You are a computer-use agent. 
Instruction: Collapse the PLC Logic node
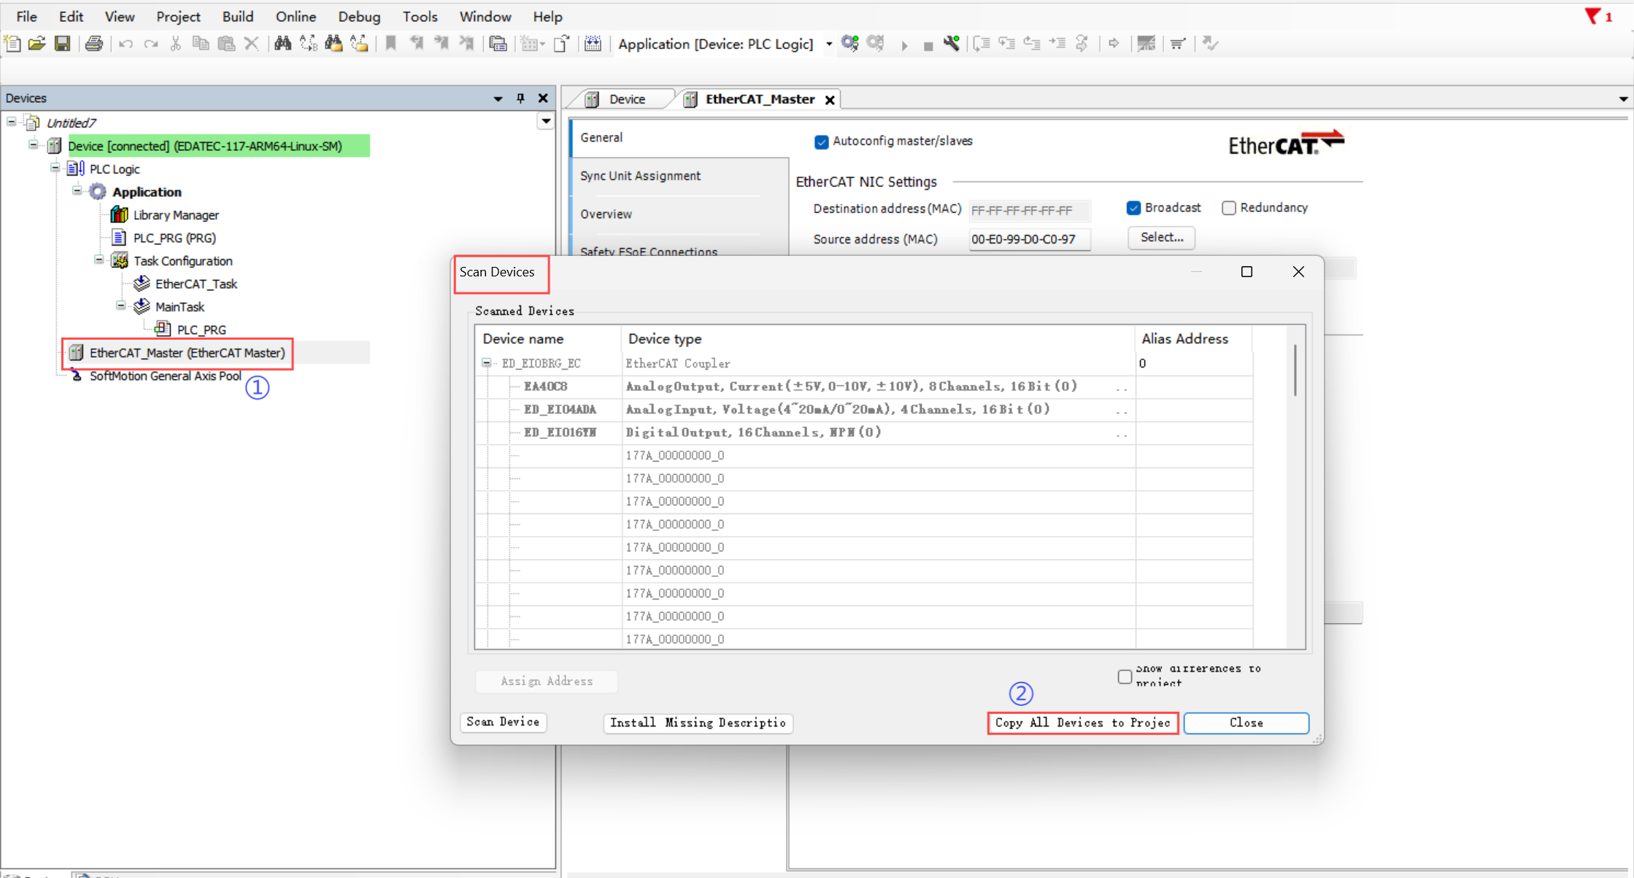55,168
